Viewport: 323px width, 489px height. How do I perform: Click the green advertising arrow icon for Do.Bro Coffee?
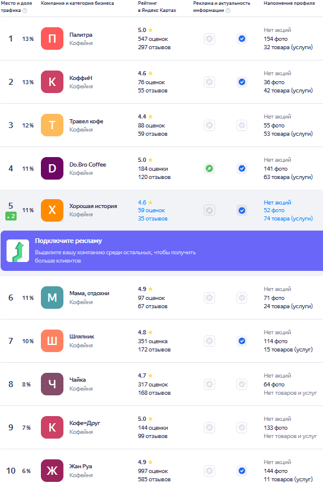210,168
